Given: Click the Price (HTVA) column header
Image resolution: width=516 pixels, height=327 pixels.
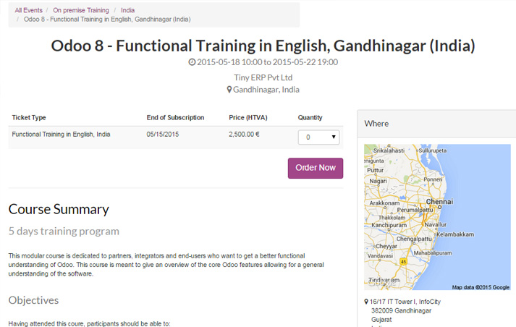Looking at the screenshot, I should click(x=248, y=118).
